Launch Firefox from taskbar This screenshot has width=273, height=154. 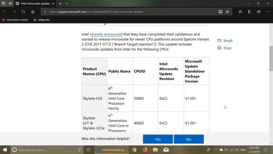pos(145,150)
